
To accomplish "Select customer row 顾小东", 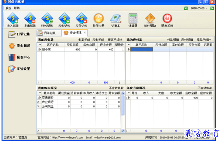I will 81,49.
